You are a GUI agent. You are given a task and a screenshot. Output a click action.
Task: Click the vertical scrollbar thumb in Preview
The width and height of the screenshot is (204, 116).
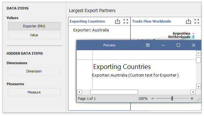click(x=198, y=60)
